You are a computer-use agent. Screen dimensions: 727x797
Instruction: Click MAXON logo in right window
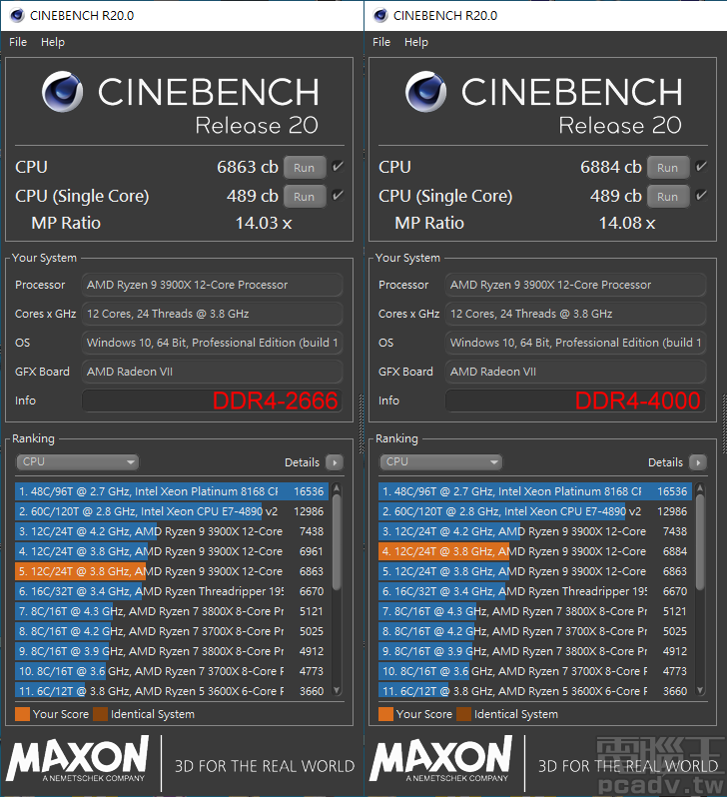click(x=440, y=759)
